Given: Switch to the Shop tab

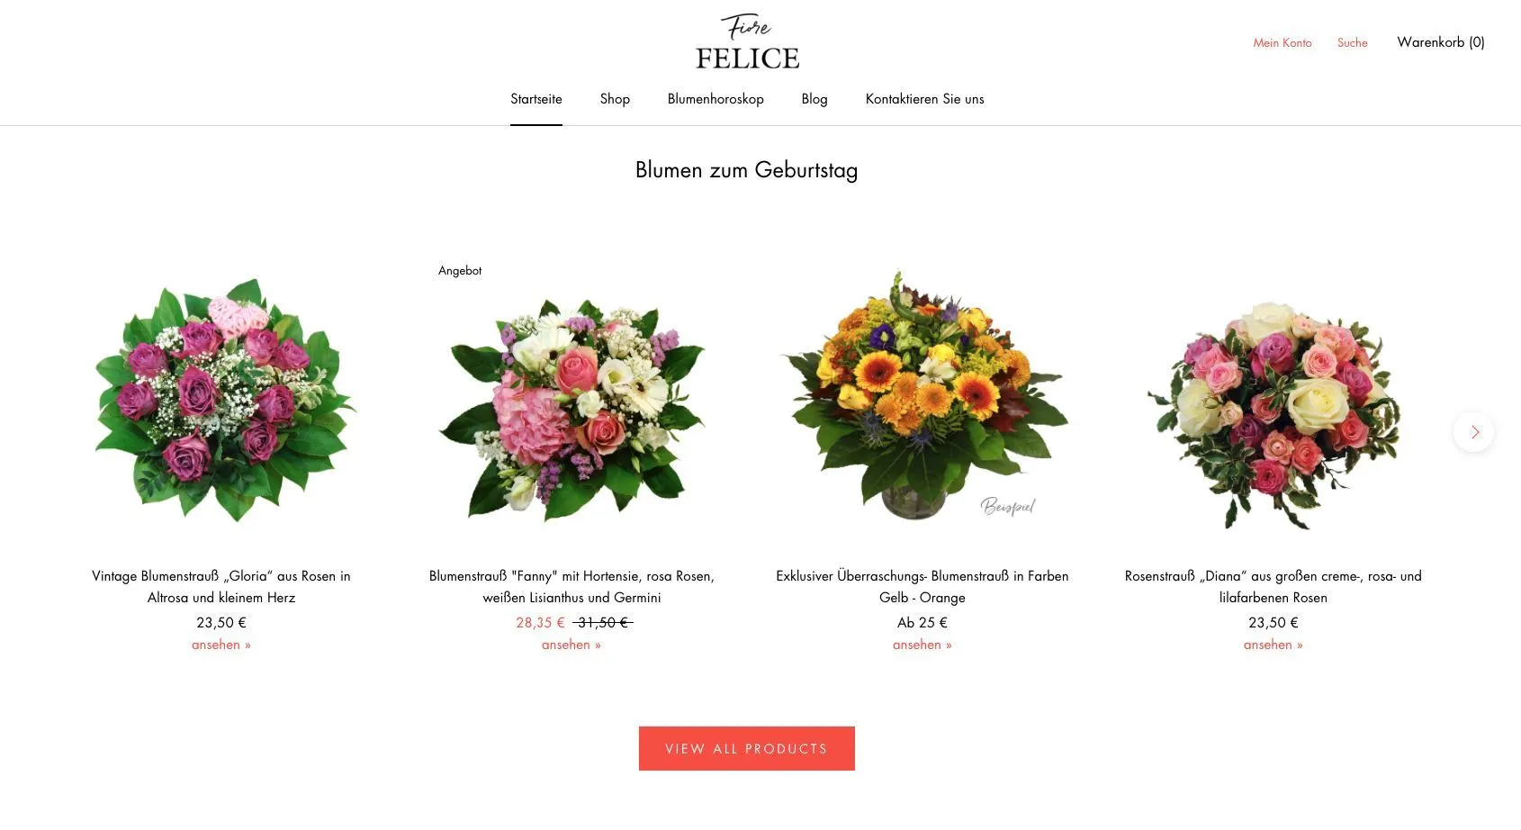Looking at the screenshot, I should click(615, 99).
